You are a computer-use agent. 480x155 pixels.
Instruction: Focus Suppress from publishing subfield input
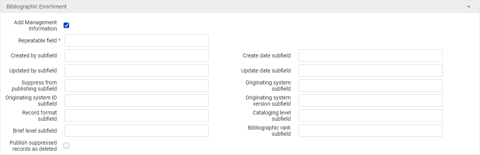click(137, 86)
